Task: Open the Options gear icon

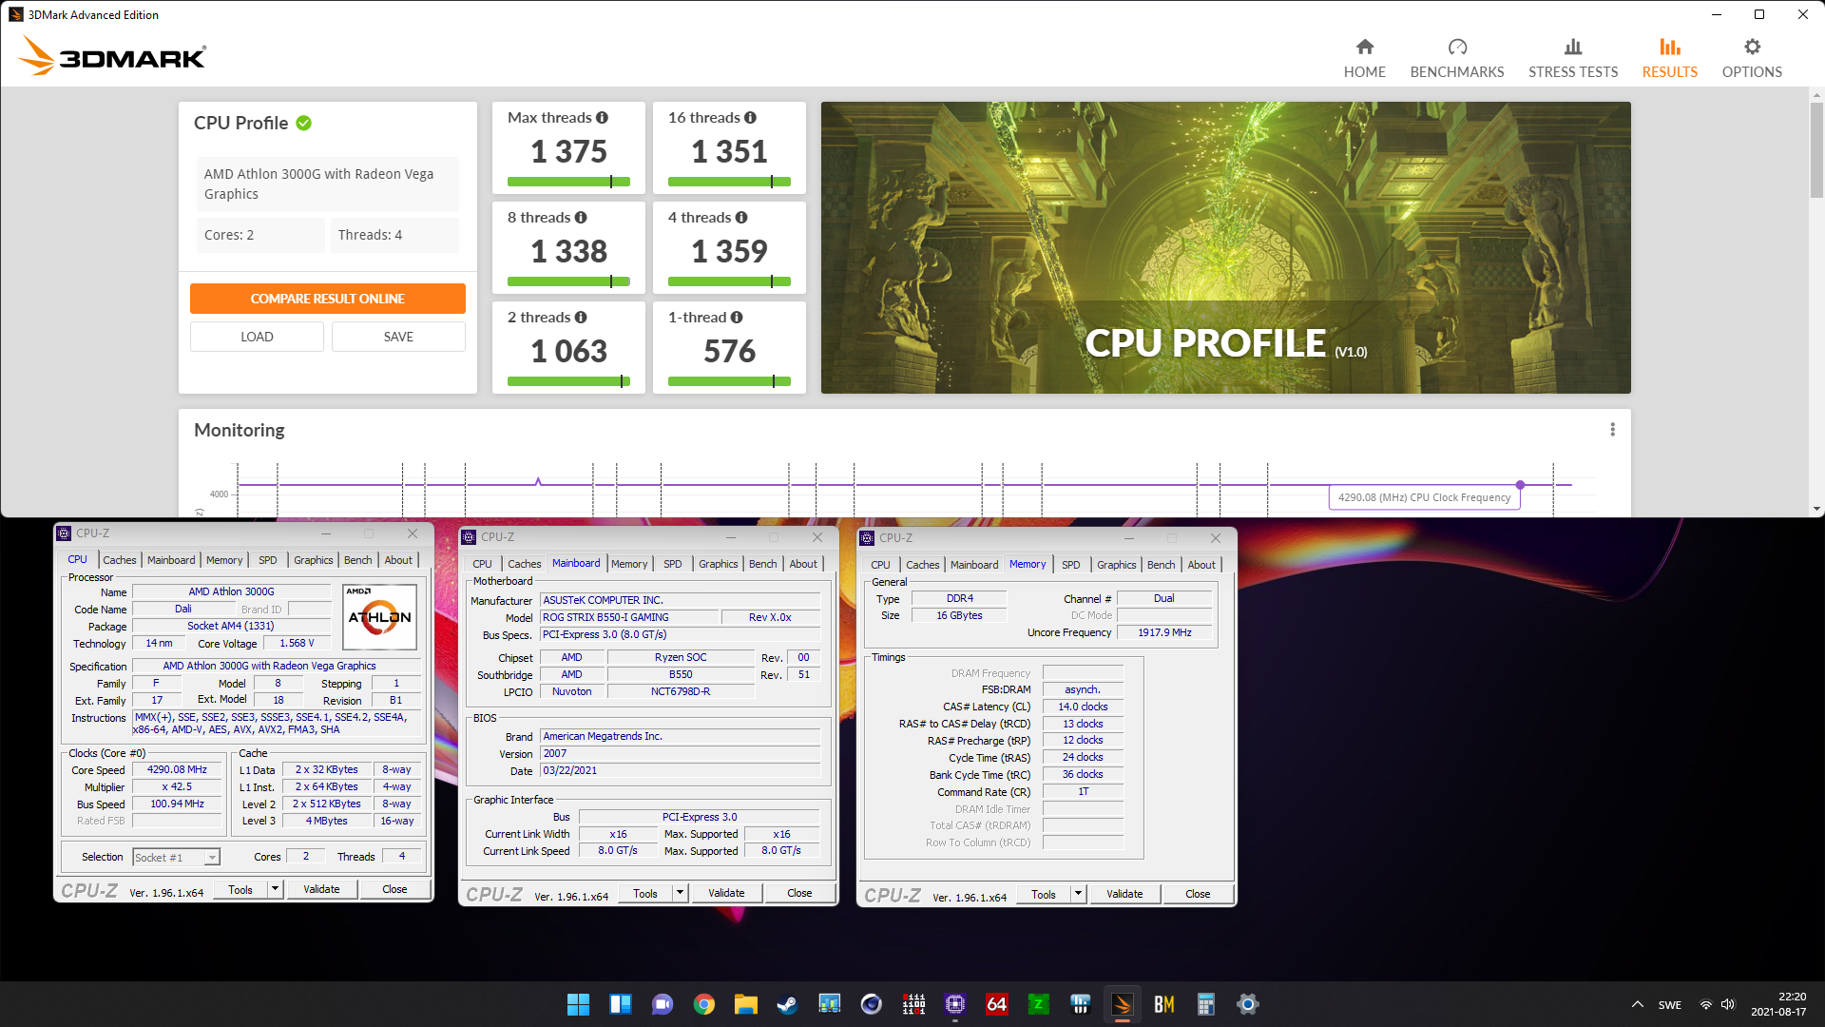Action: click(1752, 47)
